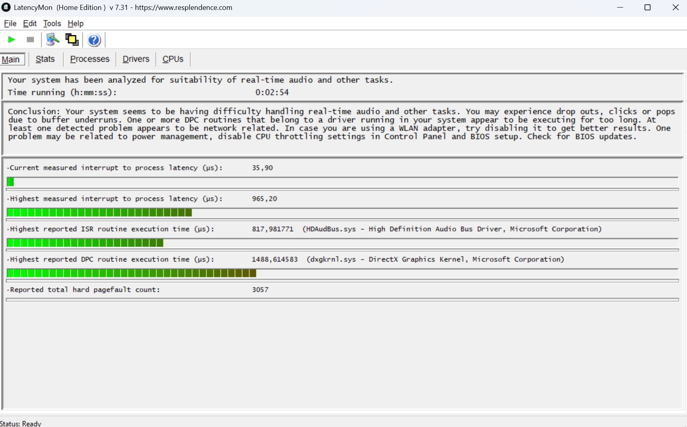Click the 'Status: Ready' status bar text

(21, 423)
